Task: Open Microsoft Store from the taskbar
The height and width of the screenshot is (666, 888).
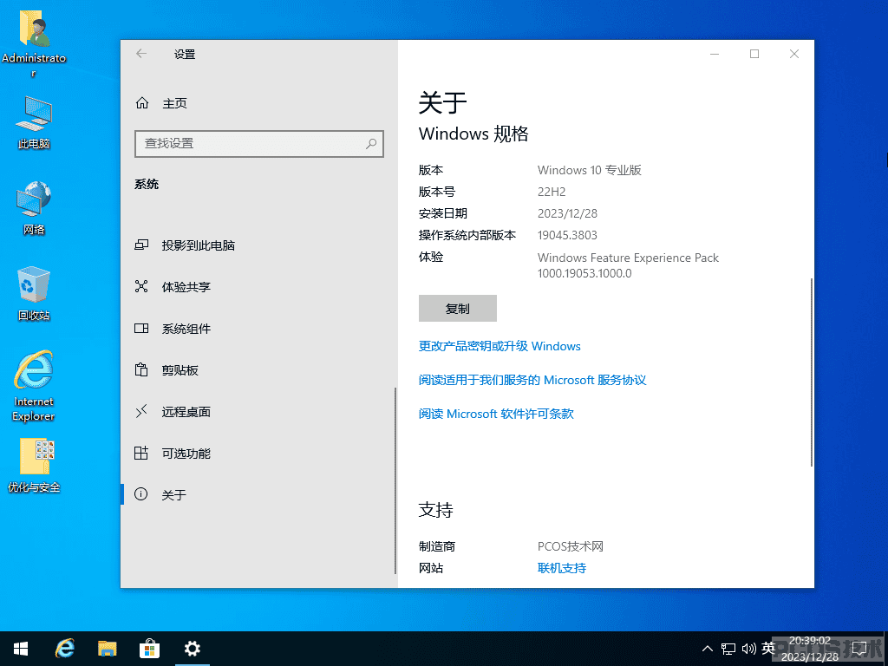Action: tap(149, 649)
